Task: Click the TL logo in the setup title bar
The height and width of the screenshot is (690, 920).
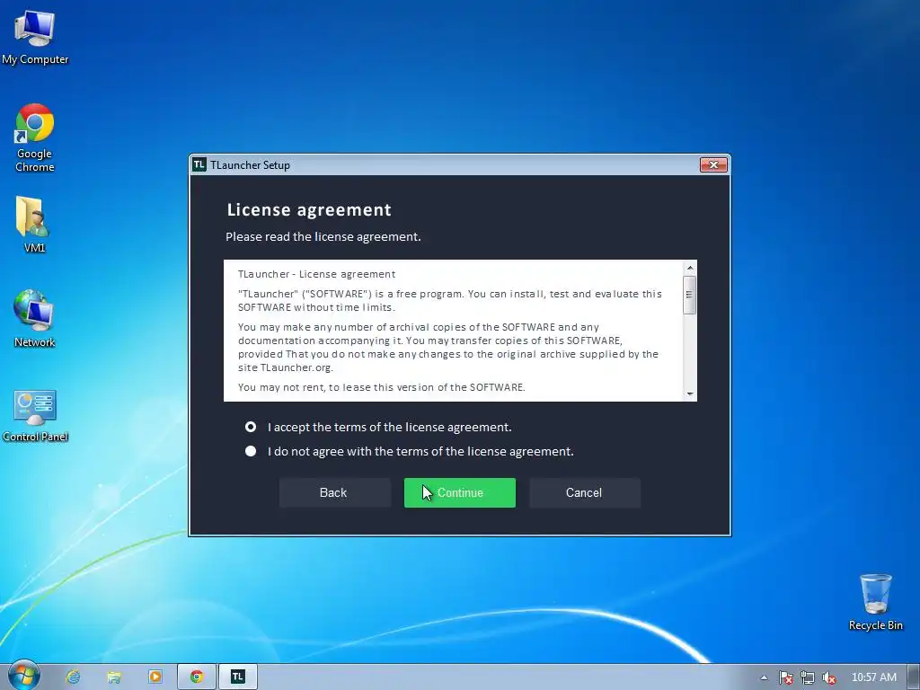Action: click(199, 165)
